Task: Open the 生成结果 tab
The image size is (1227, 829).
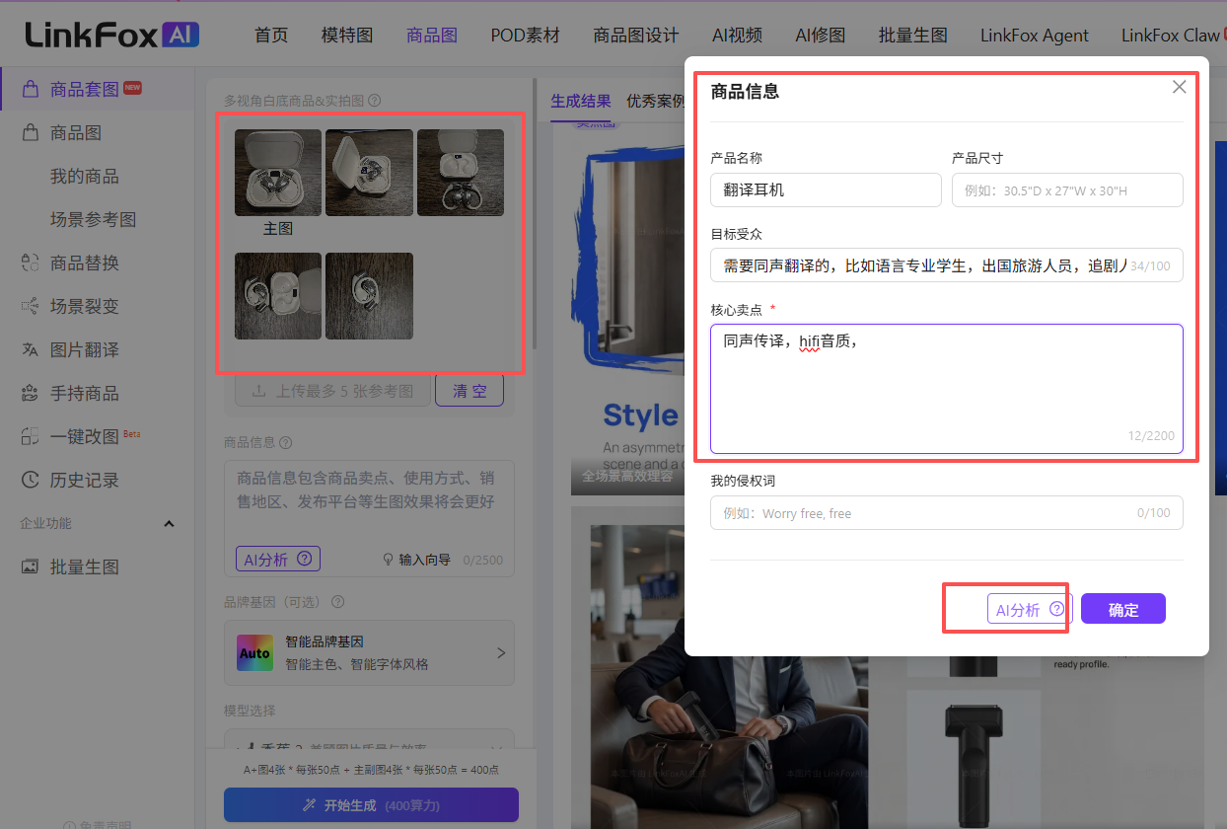Action: point(580,101)
